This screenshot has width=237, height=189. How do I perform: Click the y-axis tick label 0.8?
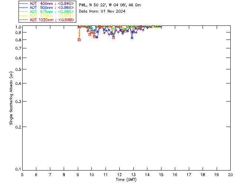pyautogui.click(x=18, y=40)
